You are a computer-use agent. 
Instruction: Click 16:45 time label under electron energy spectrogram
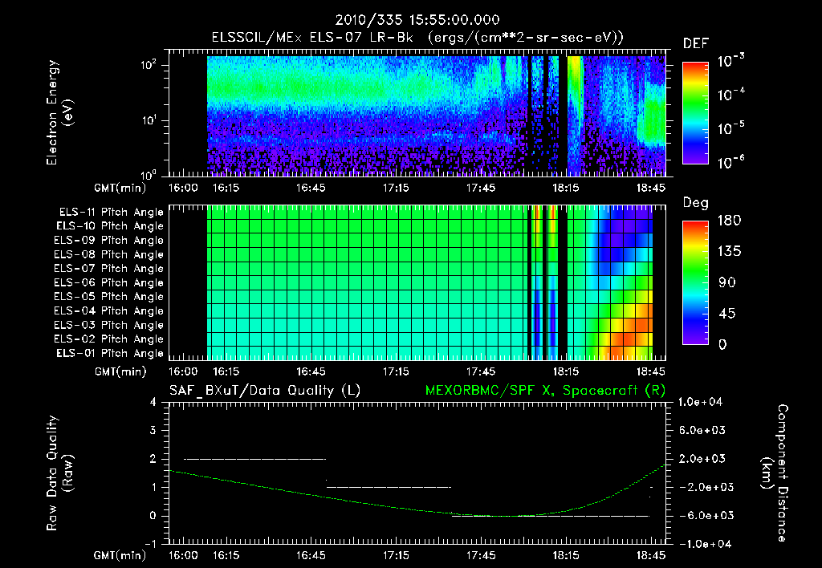(x=311, y=188)
